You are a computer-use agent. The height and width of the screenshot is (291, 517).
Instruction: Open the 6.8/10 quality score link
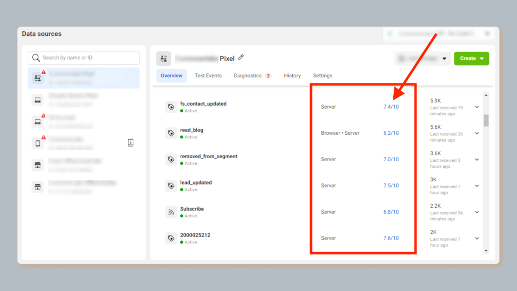[x=391, y=212]
